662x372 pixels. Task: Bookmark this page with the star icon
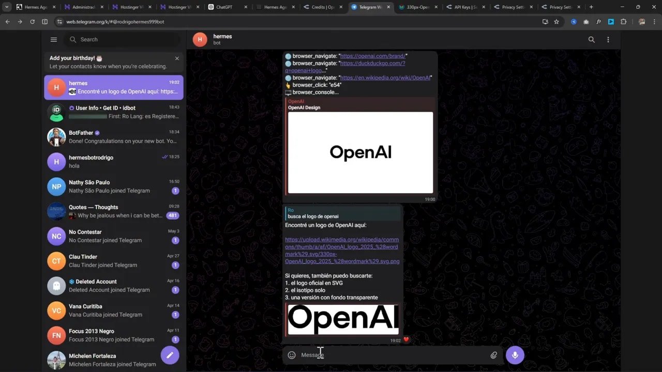coord(556,22)
